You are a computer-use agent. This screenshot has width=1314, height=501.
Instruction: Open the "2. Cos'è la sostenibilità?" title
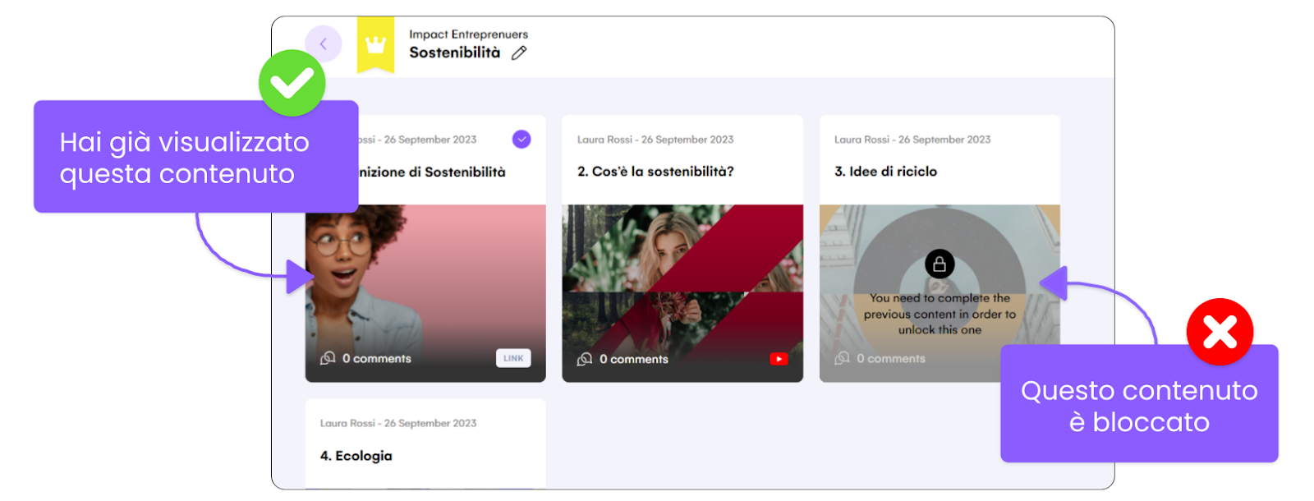click(x=655, y=172)
